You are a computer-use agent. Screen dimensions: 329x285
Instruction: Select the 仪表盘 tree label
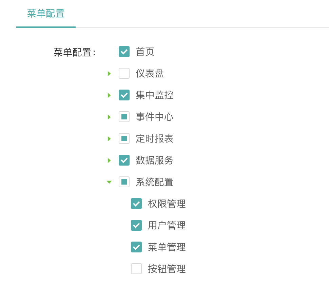coord(150,73)
